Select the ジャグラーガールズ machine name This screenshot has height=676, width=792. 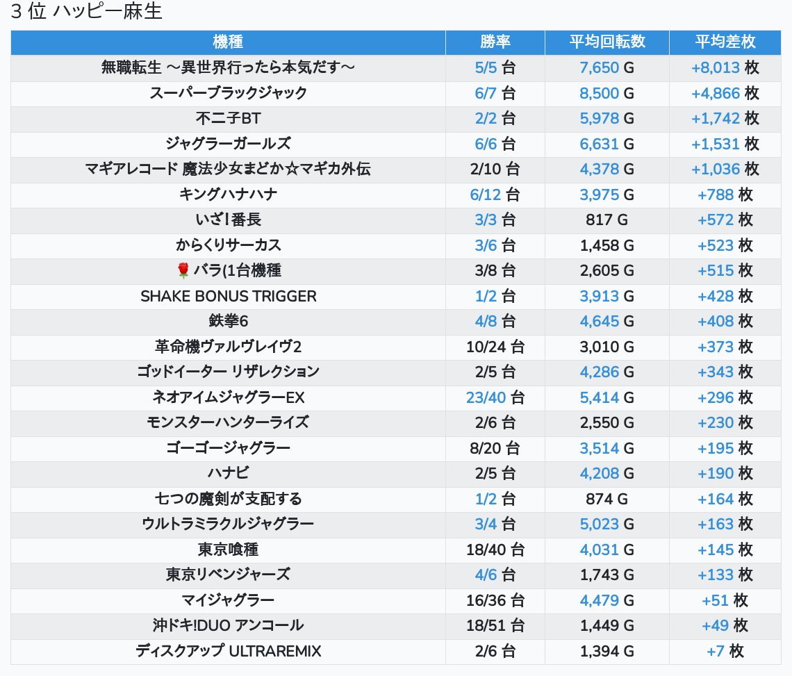(228, 144)
